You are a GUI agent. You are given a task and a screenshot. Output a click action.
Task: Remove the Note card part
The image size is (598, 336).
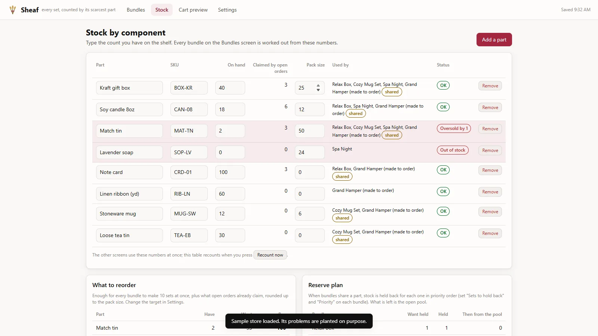(x=490, y=170)
